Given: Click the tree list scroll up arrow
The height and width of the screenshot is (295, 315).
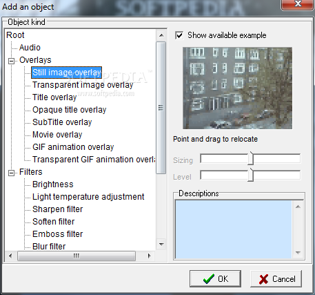Looking at the screenshot, I should pyautogui.click(x=161, y=35).
